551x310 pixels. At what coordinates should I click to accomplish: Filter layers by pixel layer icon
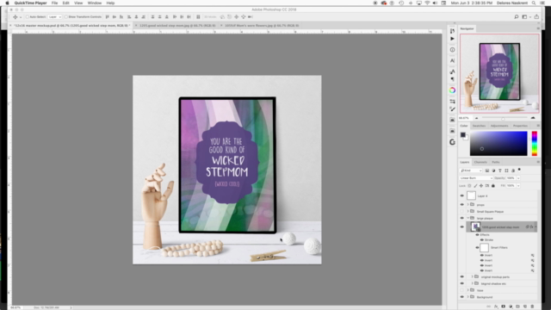click(487, 170)
